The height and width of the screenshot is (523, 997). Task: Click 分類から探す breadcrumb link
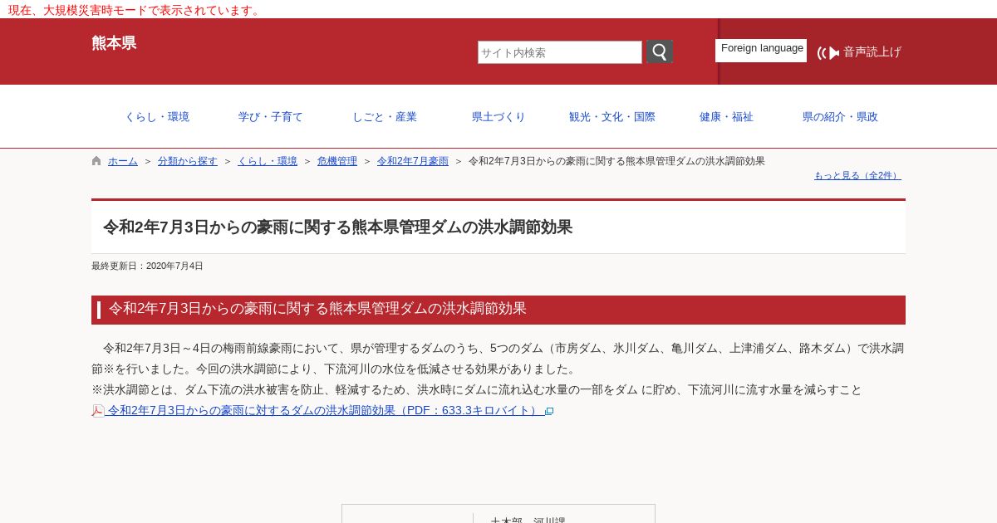click(188, 161)
